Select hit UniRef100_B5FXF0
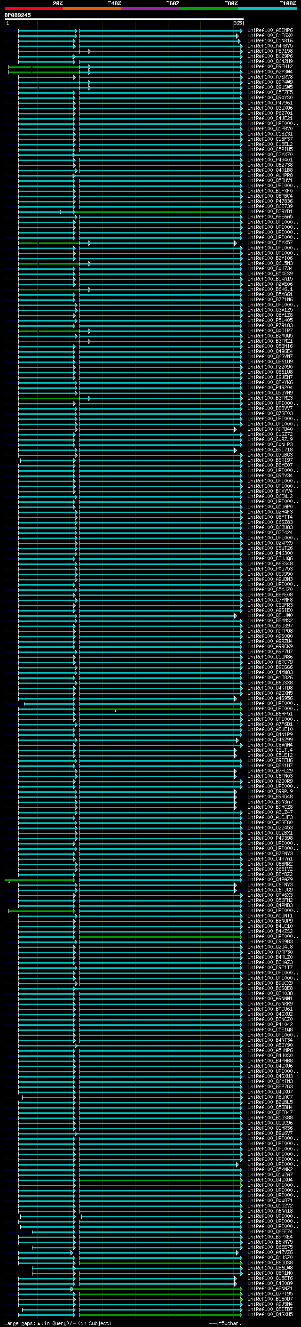301x1327 pixels. pos(269,191)
